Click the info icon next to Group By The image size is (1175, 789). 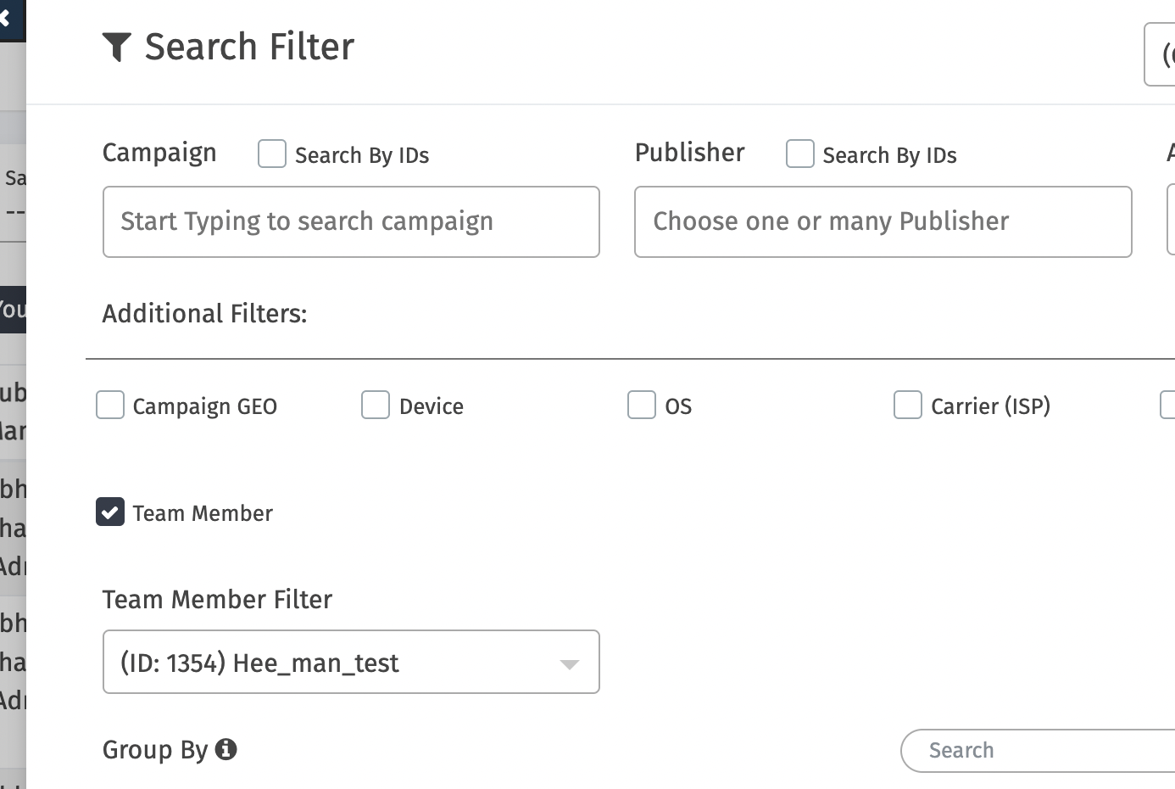[227, 748]
